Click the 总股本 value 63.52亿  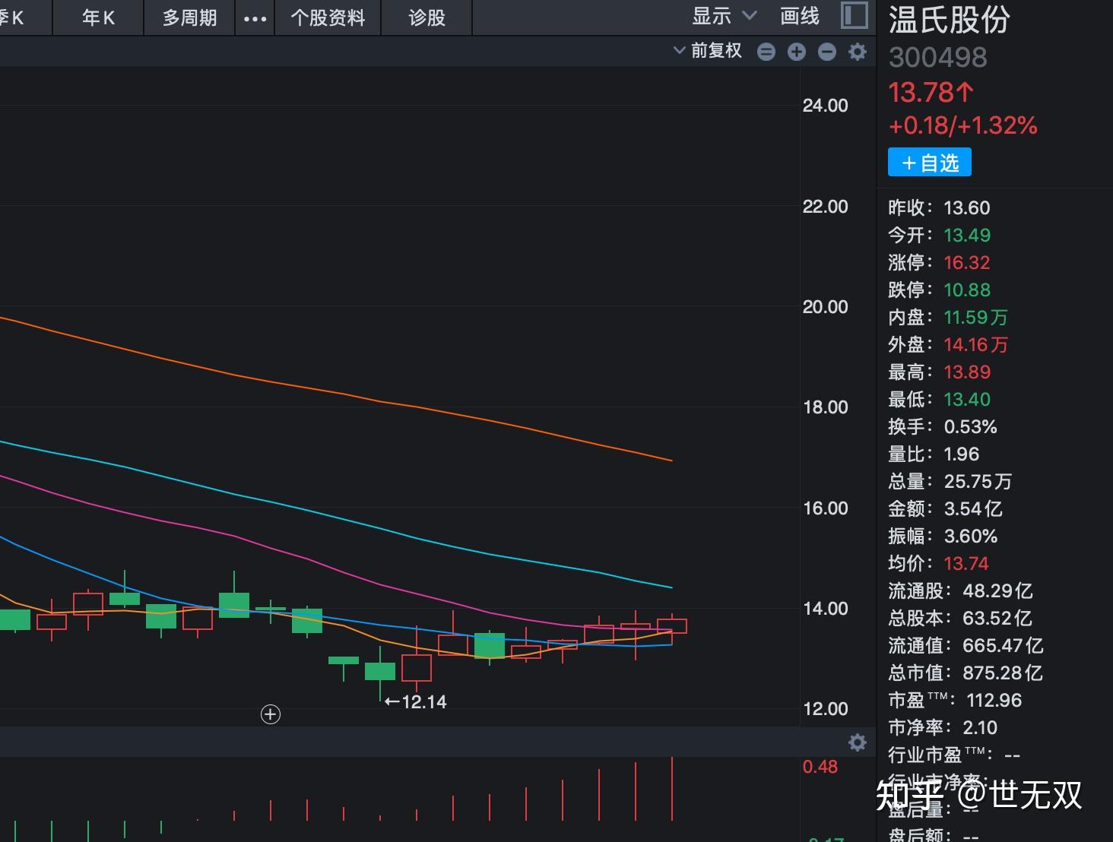pos(997,618)
